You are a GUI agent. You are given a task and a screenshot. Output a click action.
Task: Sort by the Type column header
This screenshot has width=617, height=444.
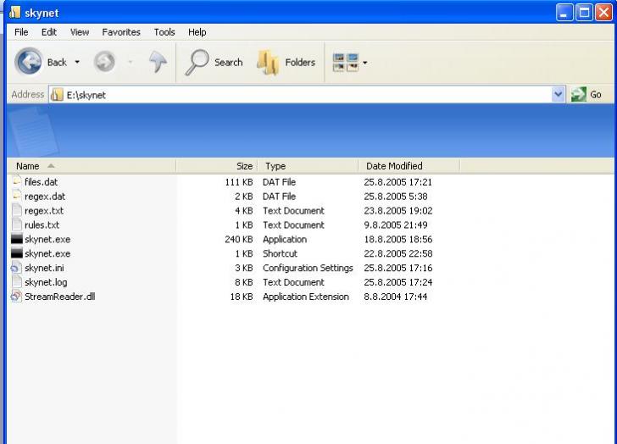(x=308, y=166)
